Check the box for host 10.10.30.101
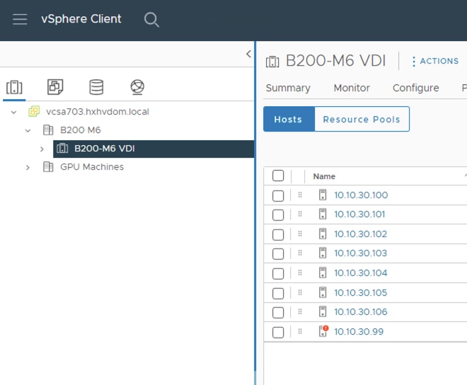This screenshot has width=467, height=385. pos(278,215)
